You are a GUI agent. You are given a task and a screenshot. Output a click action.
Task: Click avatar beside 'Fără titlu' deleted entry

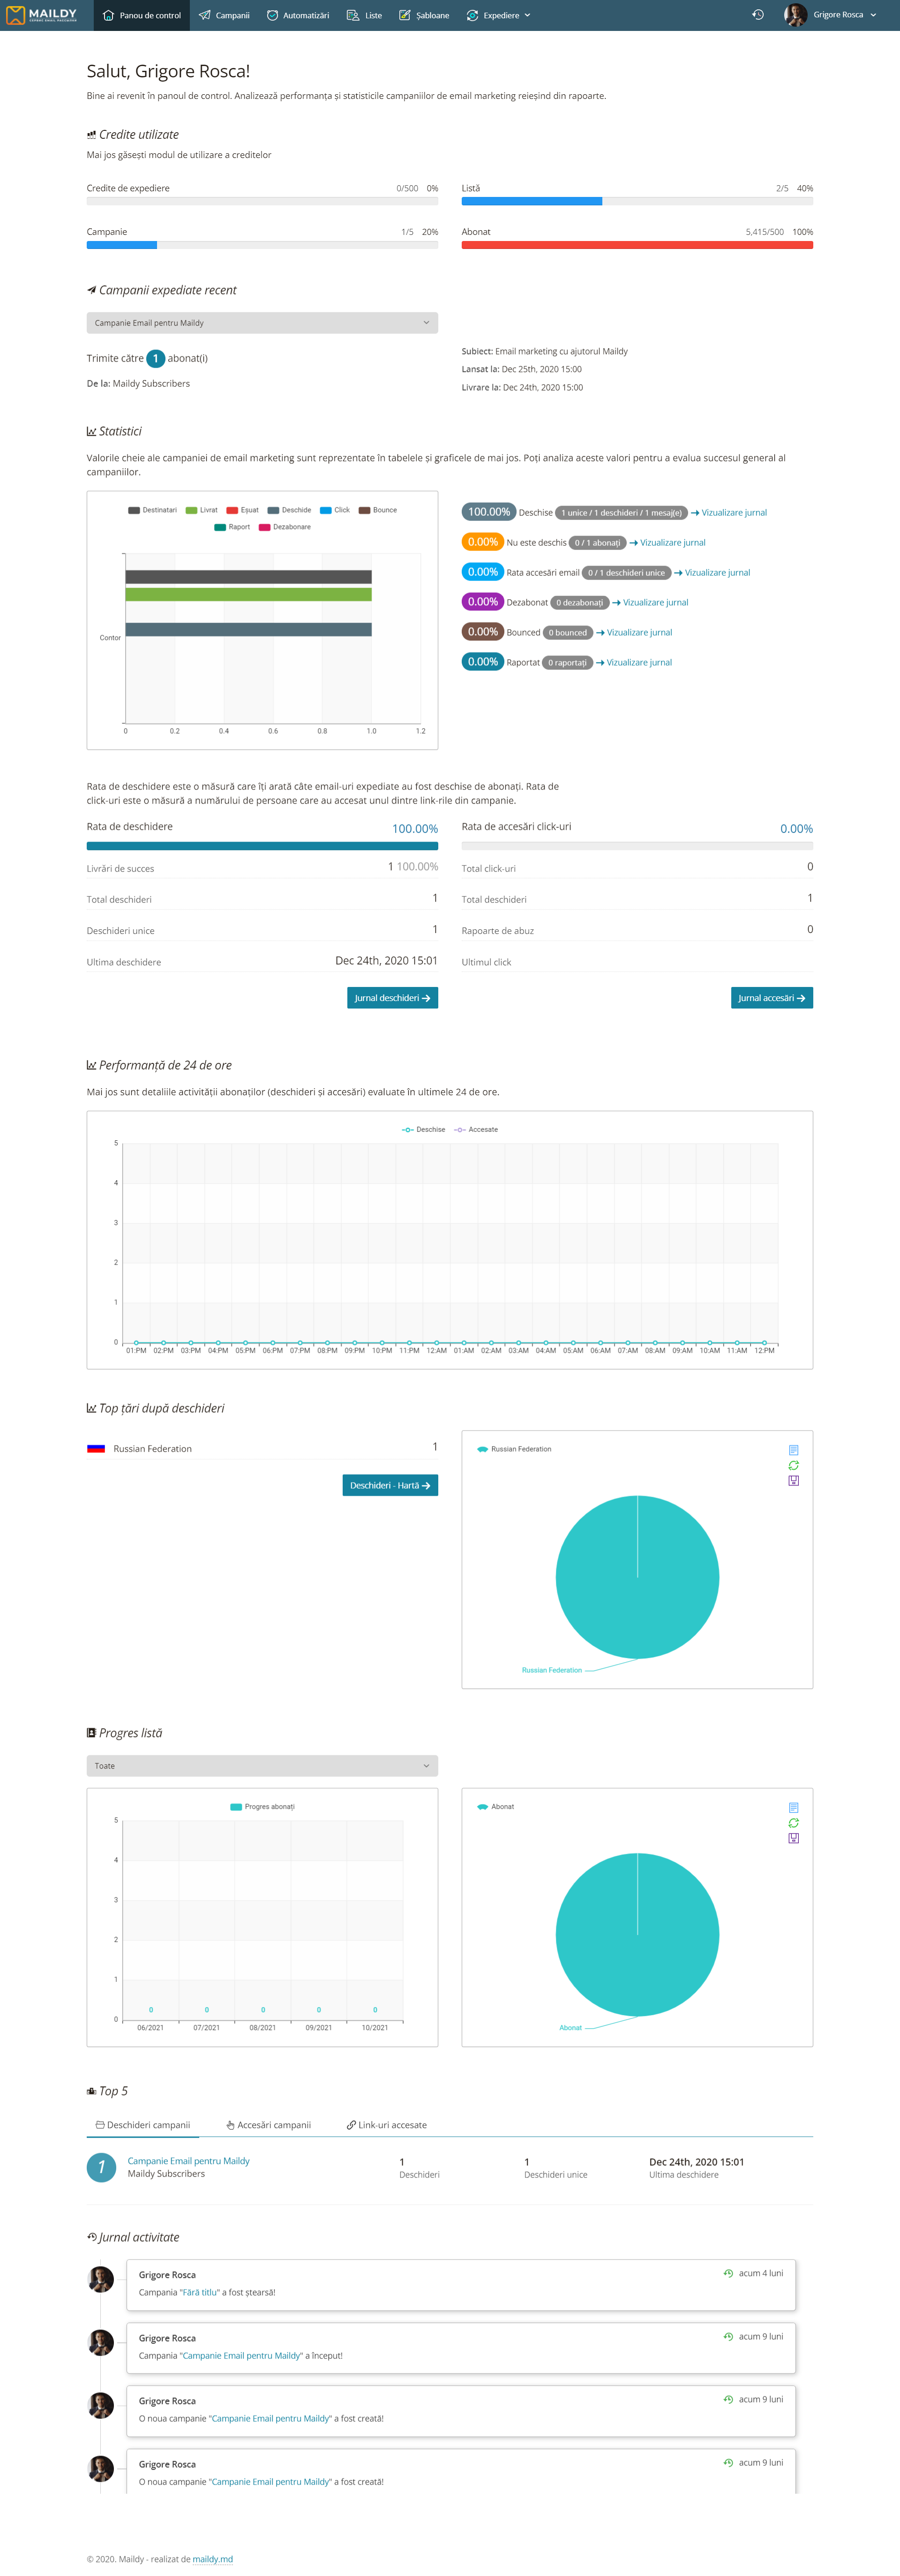click(101, 2279)
